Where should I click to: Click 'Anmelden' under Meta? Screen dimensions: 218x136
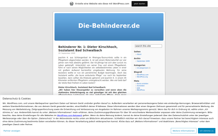click(x=141, y=86)
